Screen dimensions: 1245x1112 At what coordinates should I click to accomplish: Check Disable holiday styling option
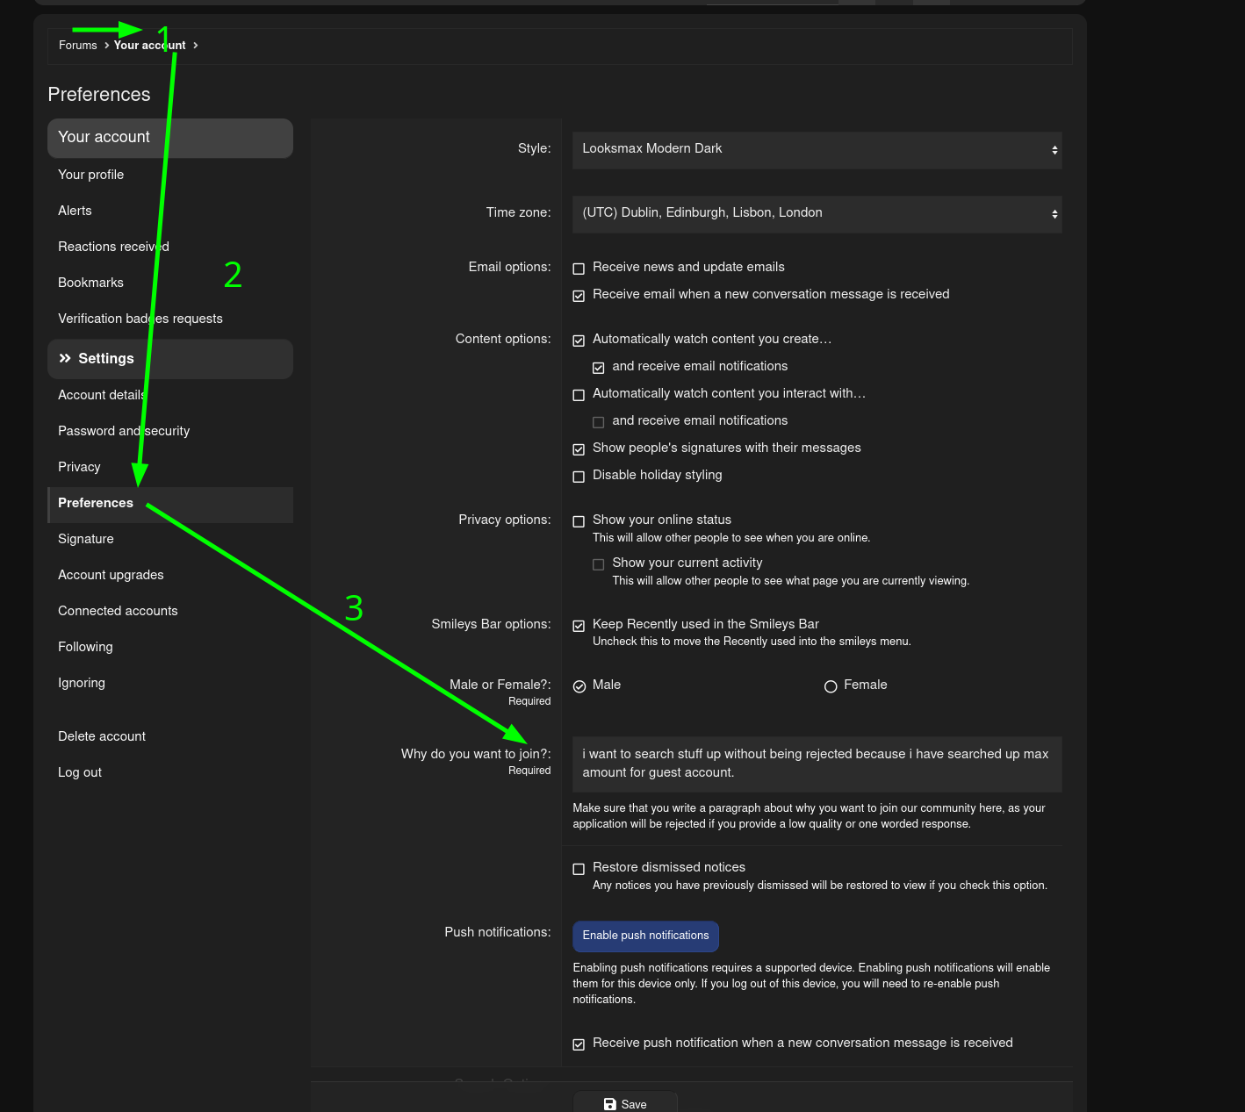579,477
